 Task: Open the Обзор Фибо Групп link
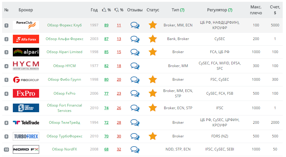pyautogui.click(x=64, y=80)
